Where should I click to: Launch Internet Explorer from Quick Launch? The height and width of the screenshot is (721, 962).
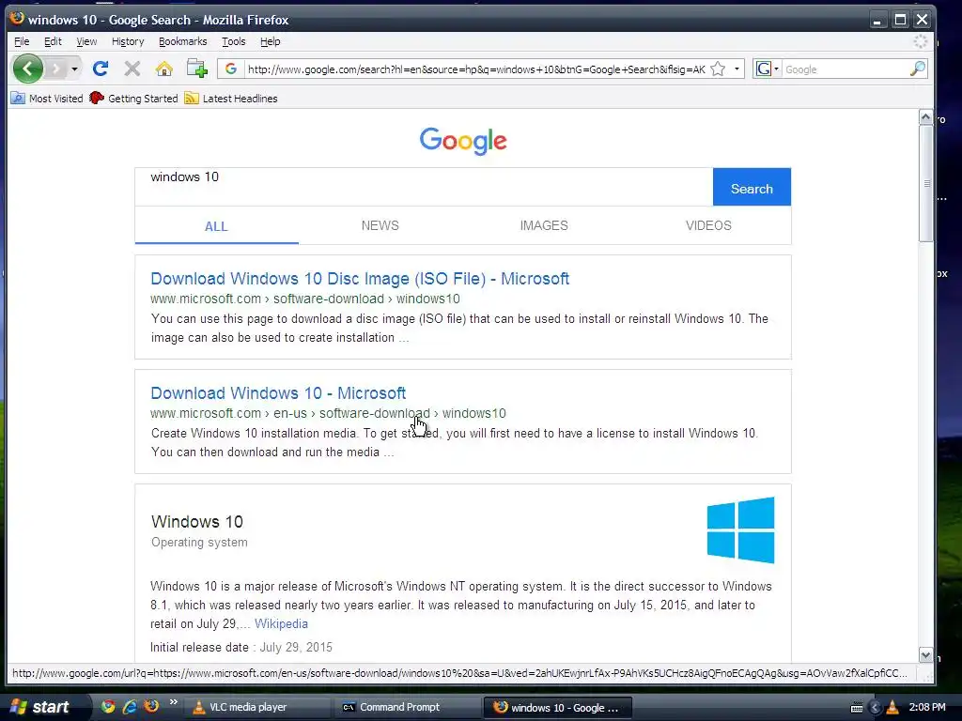(130, 707)
